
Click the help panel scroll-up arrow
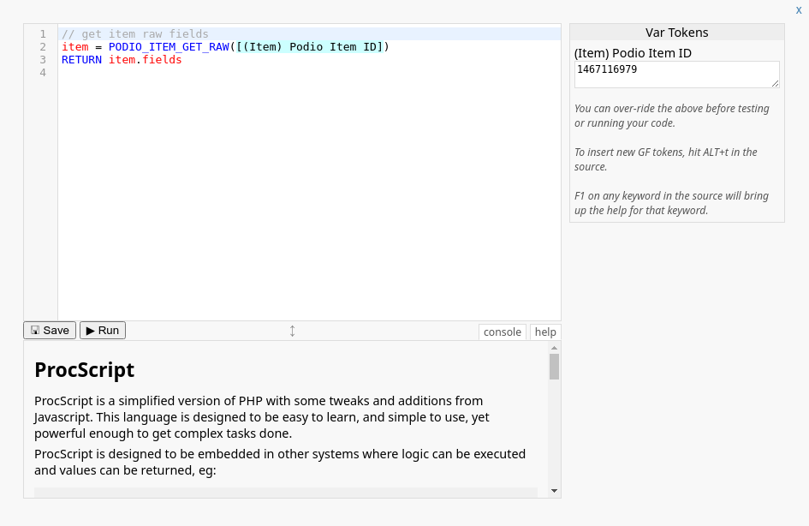pyautogui.click(x=554, y=348)
